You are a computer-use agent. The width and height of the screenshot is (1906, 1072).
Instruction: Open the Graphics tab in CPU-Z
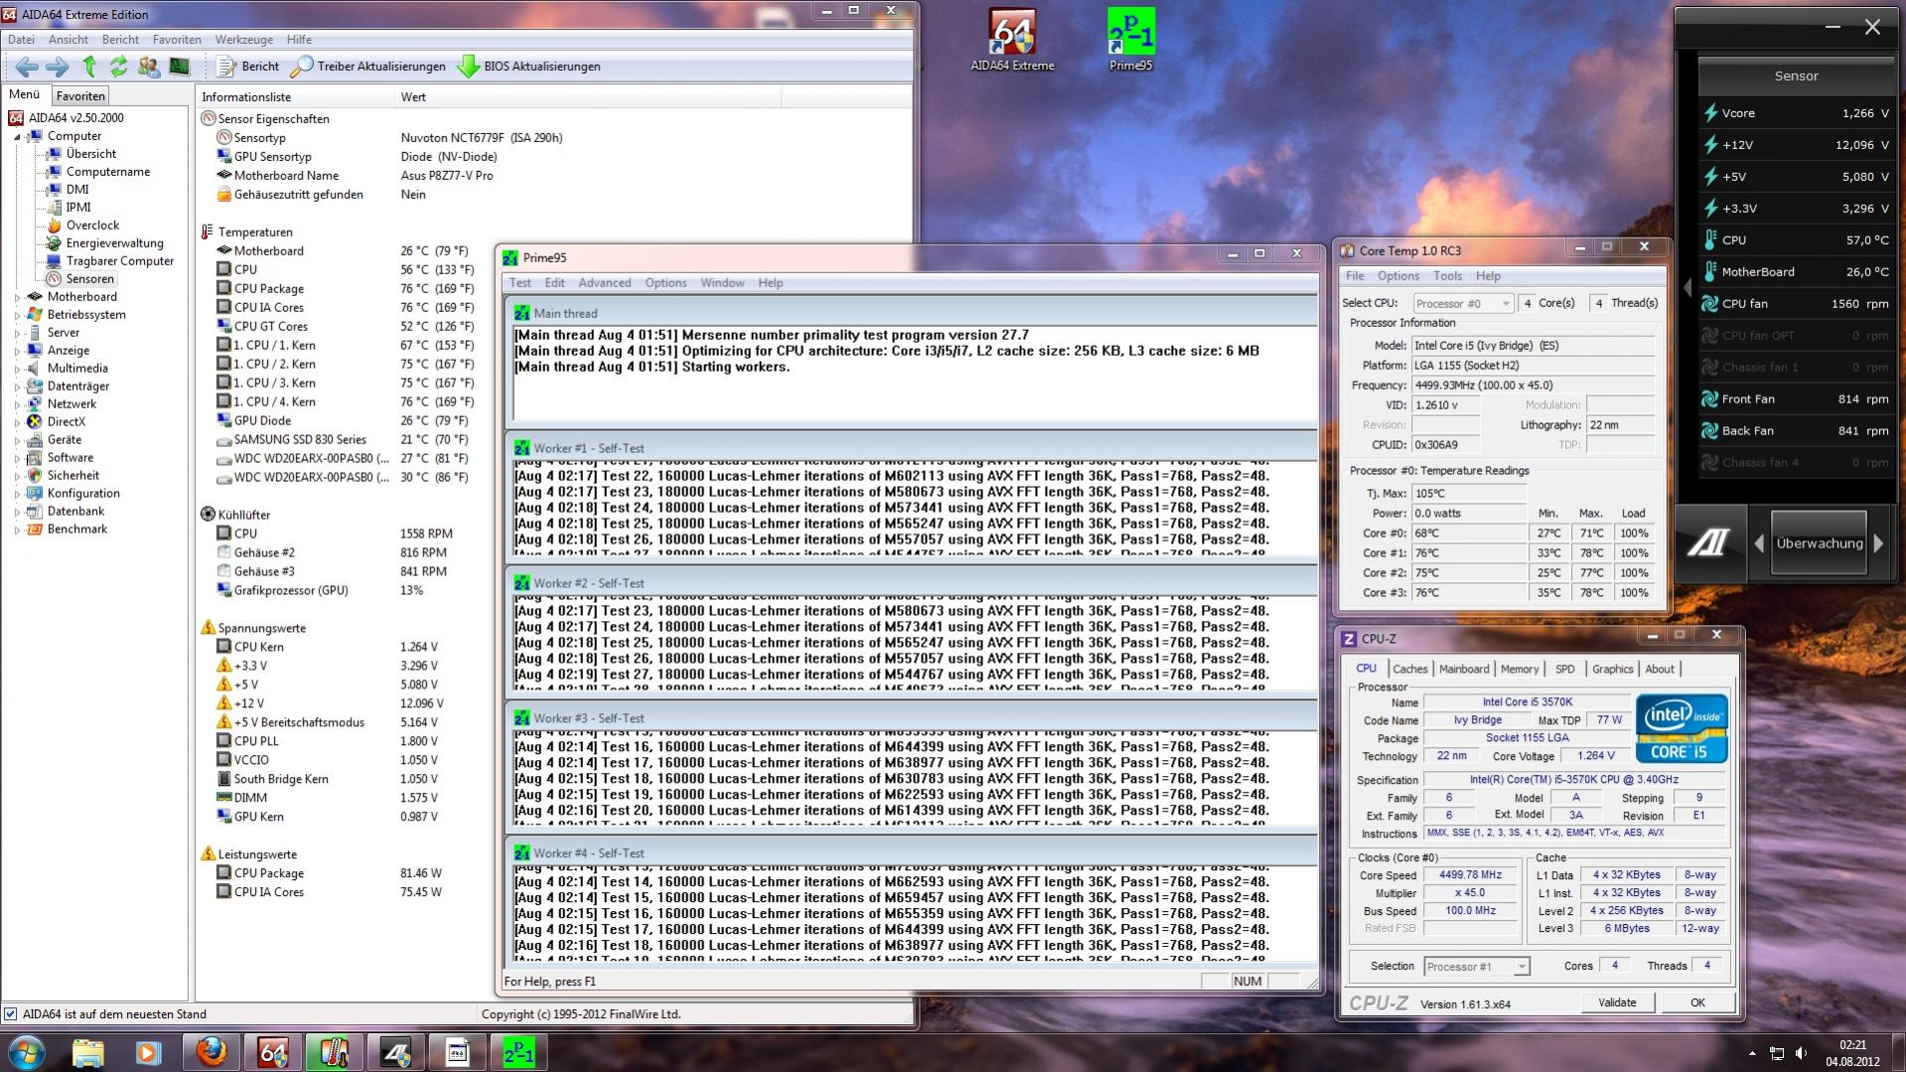pos(1612,670)
